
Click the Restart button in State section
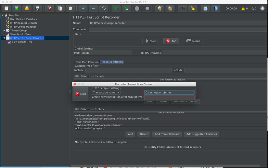point(193,41)
